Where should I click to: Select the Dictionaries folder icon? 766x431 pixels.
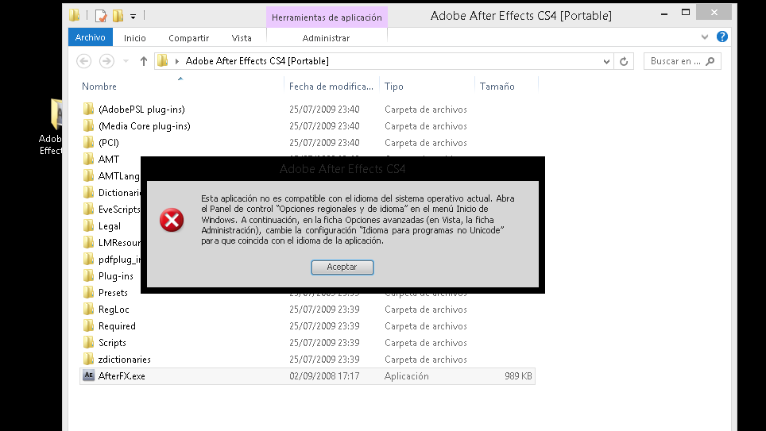click(88, 192)
